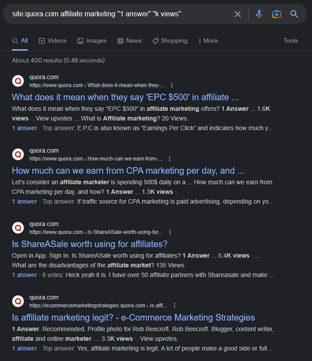
Task: Switch to the Images tab
Action: [91, 41]
